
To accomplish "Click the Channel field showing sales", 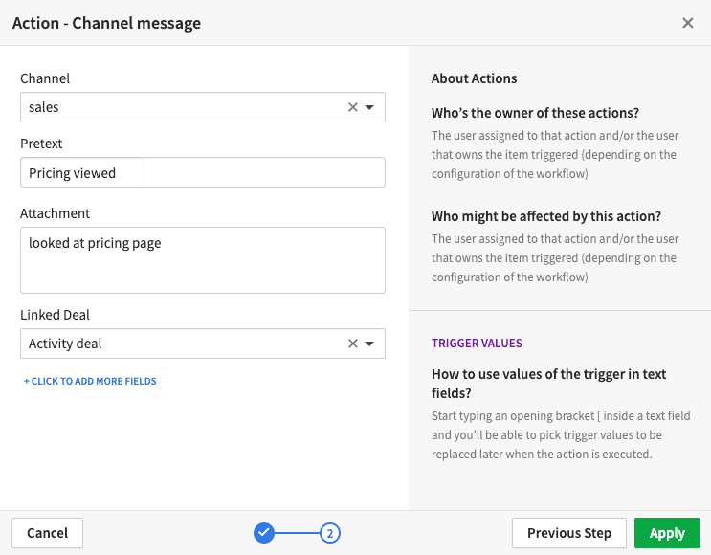I will [203, 107].
